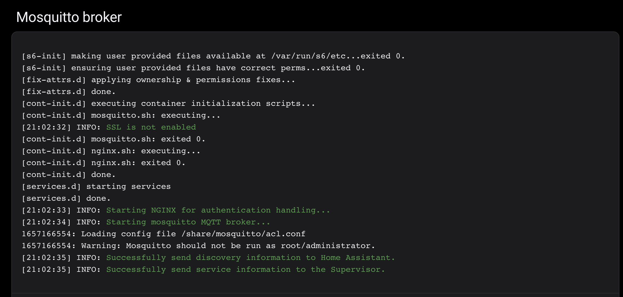
Task: Click the "[fix-attrs.d] done." log line
Action: click(69, 92)
